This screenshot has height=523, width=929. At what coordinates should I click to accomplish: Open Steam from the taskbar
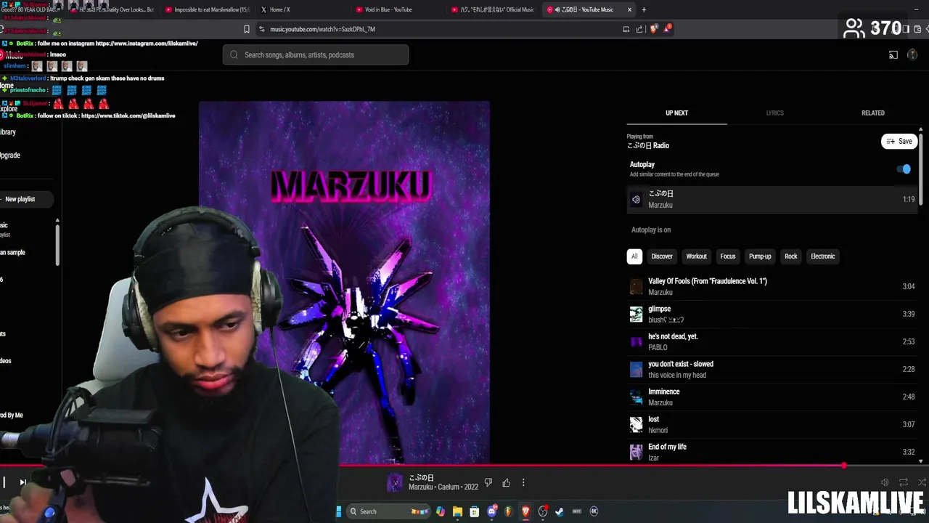pyautogui.click(x=560, y=511)
